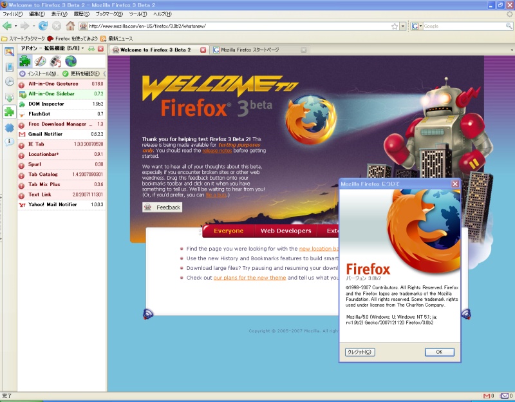Image resolution: width=515 pixels, height=402 pixels.
Task: Click the site identity icon beside the URL
Action: (x=84, y=26)
